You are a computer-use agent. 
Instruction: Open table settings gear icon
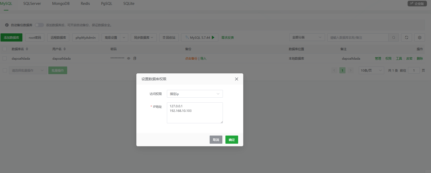(x=420, y=37)
